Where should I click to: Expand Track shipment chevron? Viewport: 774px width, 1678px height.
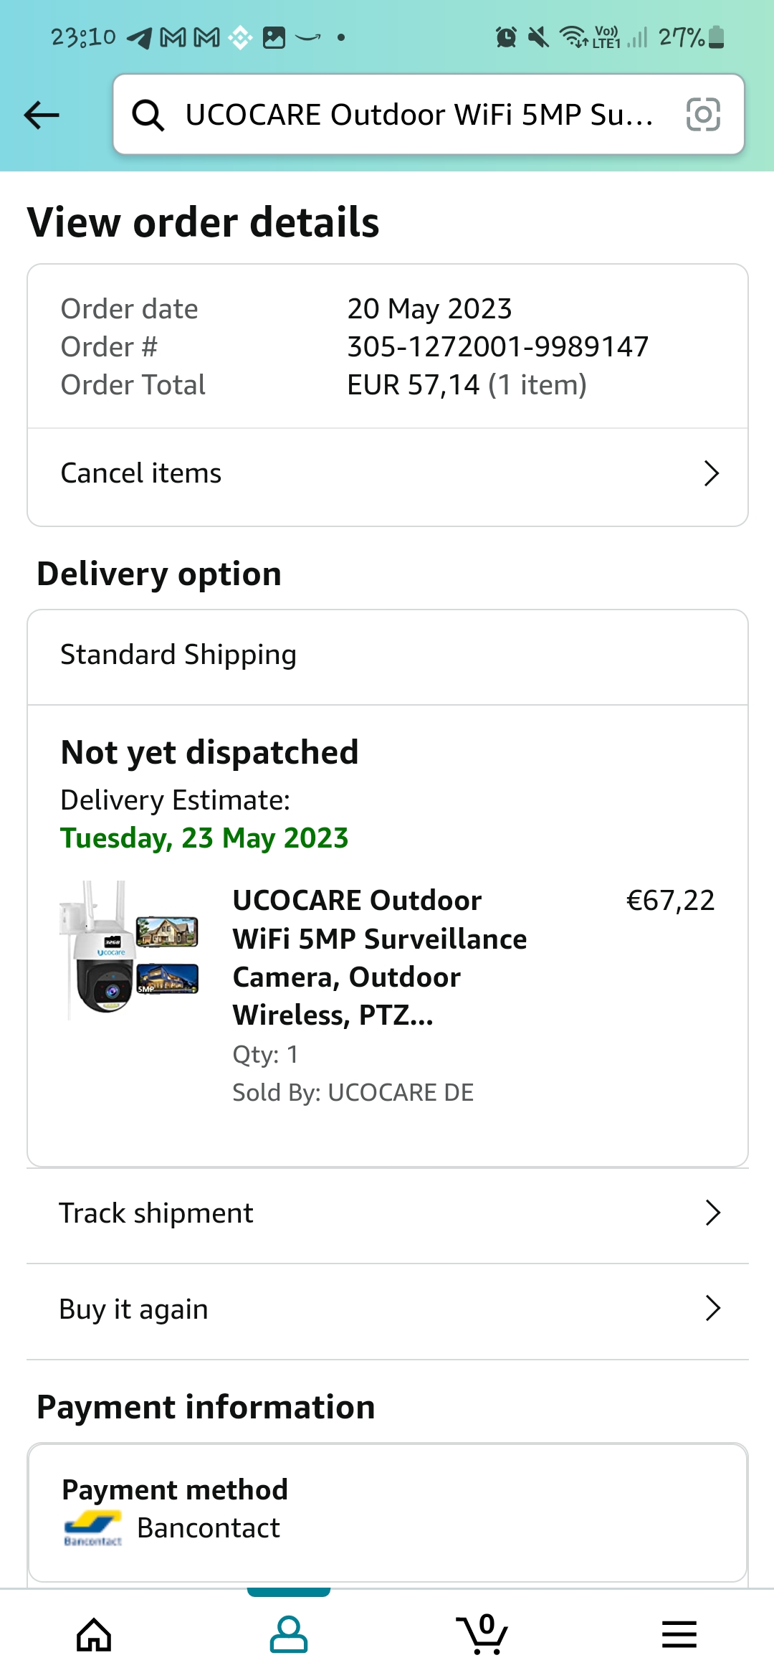712,1213
